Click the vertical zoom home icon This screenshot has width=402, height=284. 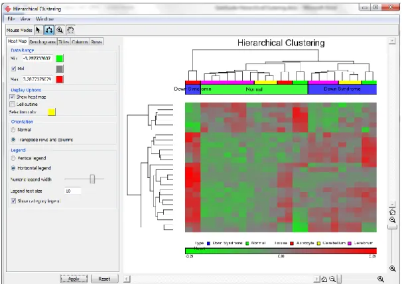(392, 212)
